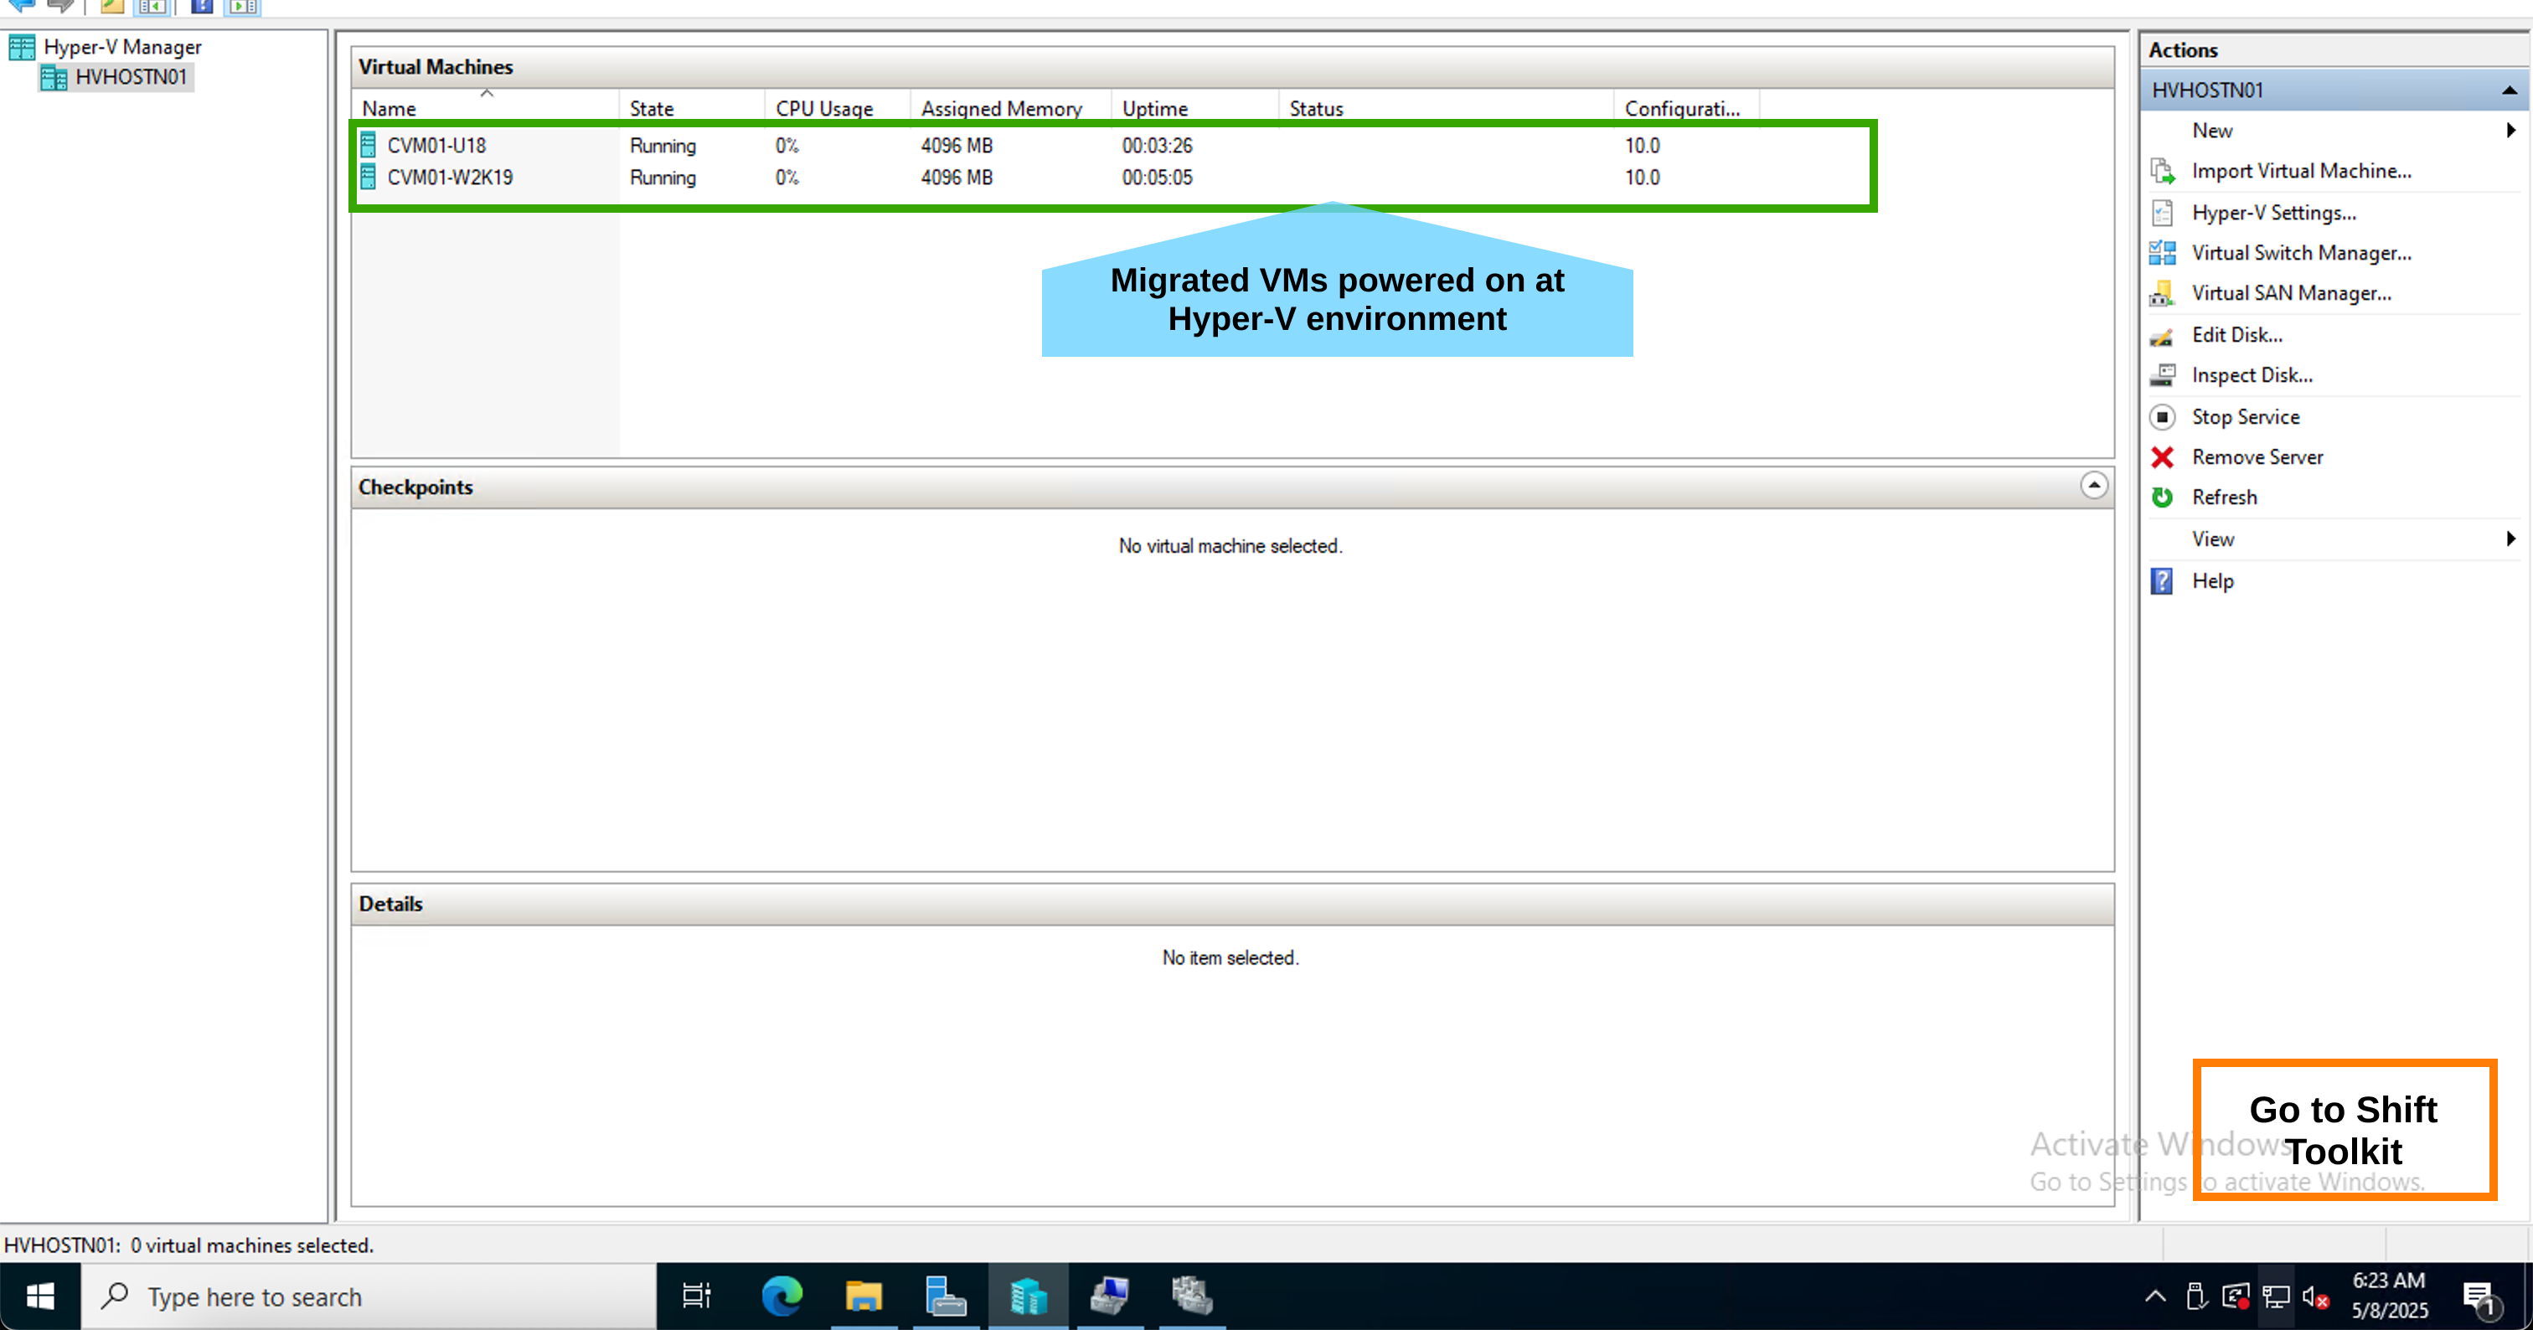
Task: Click the Configuration Version column header
Action: click(x=1686, y=107)
